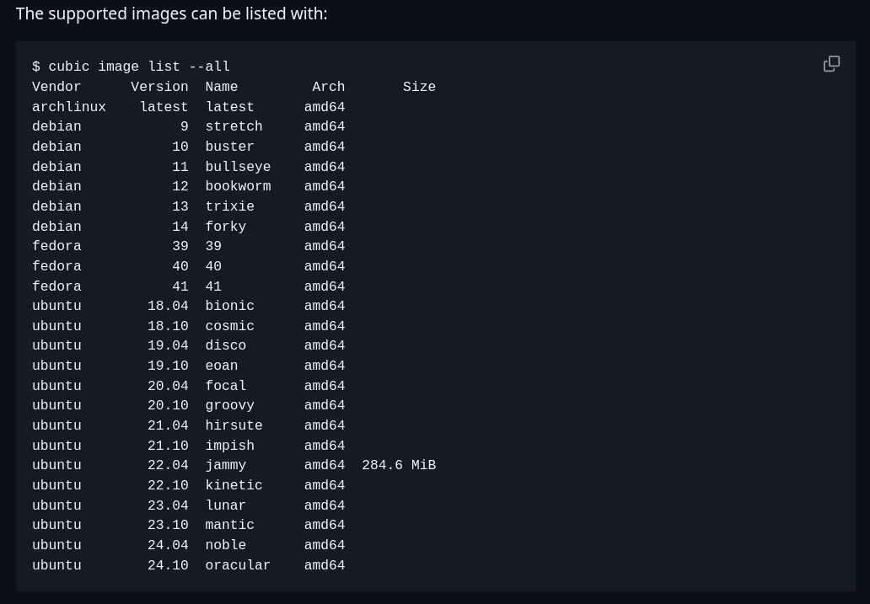Click the oracular image name
This screenshot has height=604, width=870.
[x=238, y=565]
